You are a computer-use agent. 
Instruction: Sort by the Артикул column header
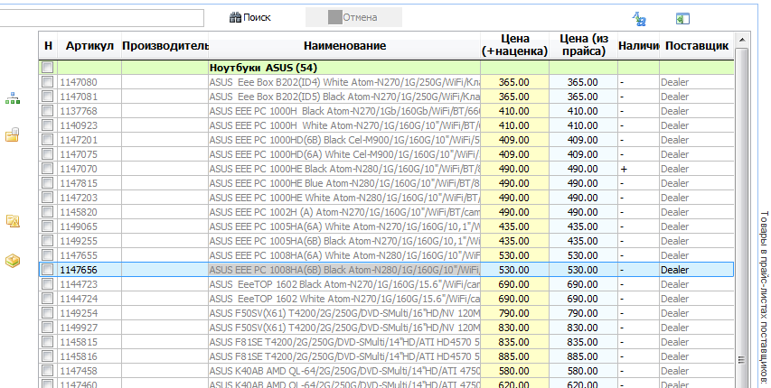[89, 46]
